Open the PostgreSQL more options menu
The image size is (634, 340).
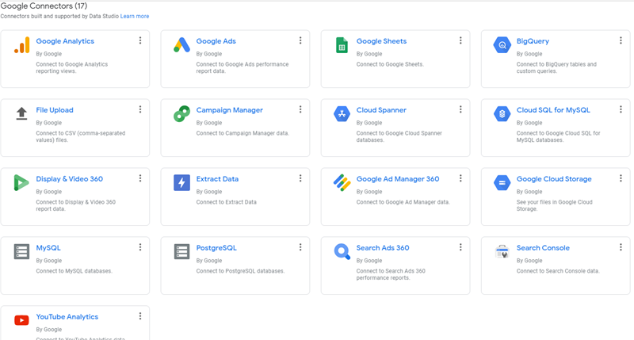[300, 247]
